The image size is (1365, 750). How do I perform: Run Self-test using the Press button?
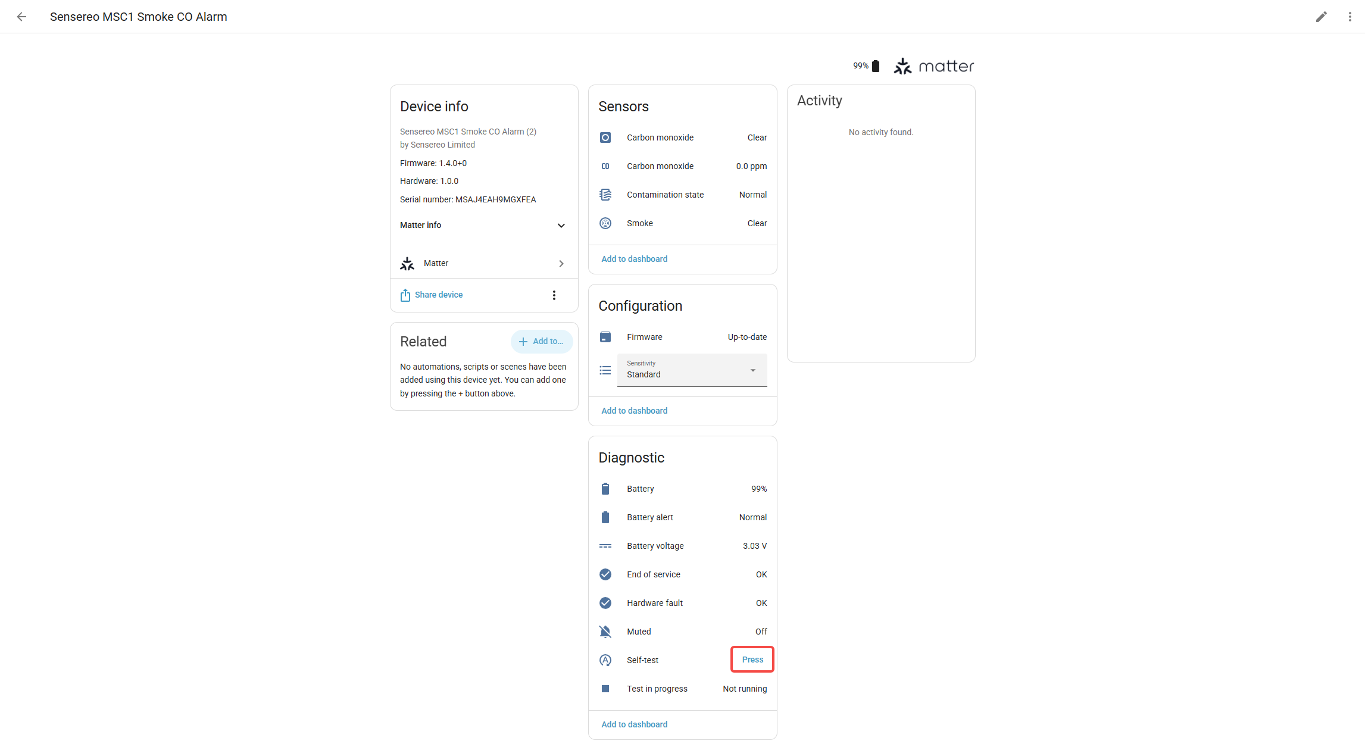click(x=752, y=660)
